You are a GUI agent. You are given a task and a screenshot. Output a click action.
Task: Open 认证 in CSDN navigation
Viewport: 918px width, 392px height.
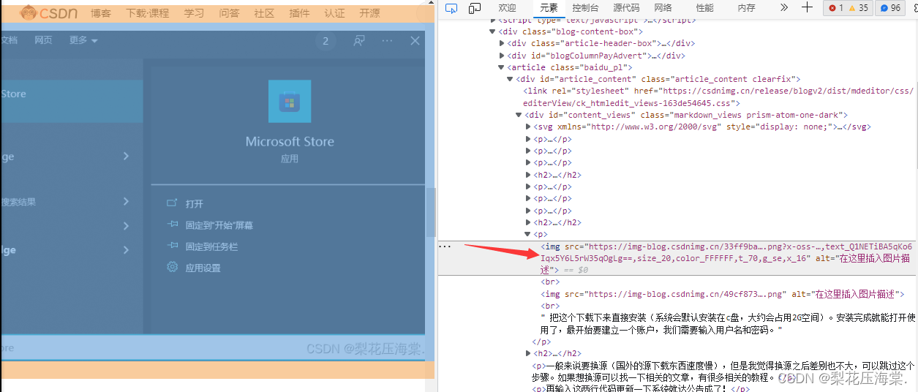(334, 13)
